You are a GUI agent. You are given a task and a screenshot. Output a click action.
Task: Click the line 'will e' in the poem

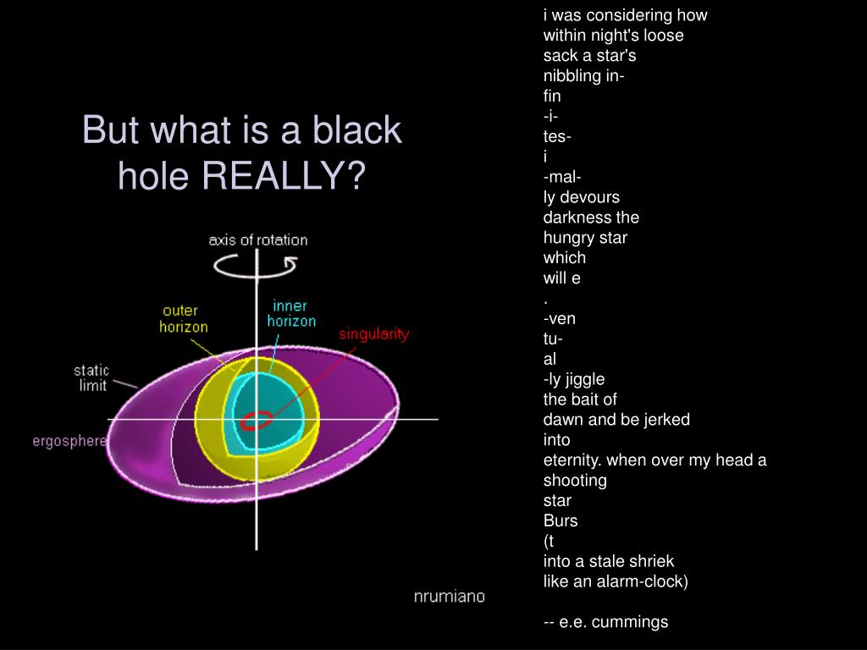coord(562,278)
